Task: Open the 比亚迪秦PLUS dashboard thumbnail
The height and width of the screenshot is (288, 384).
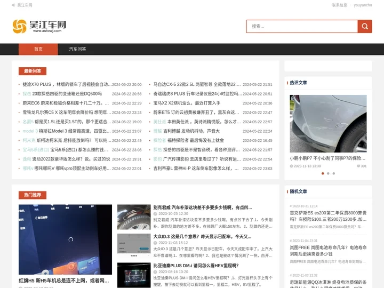Action: tap(134, 275)
